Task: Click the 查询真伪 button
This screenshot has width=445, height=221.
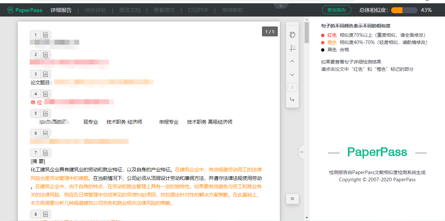Action: (336, 10)
